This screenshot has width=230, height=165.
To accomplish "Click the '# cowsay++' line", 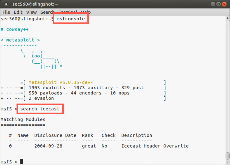I will [x=15, y=30].
